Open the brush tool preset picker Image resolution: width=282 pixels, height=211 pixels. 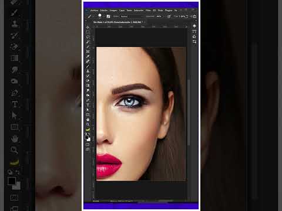[90, 16]
